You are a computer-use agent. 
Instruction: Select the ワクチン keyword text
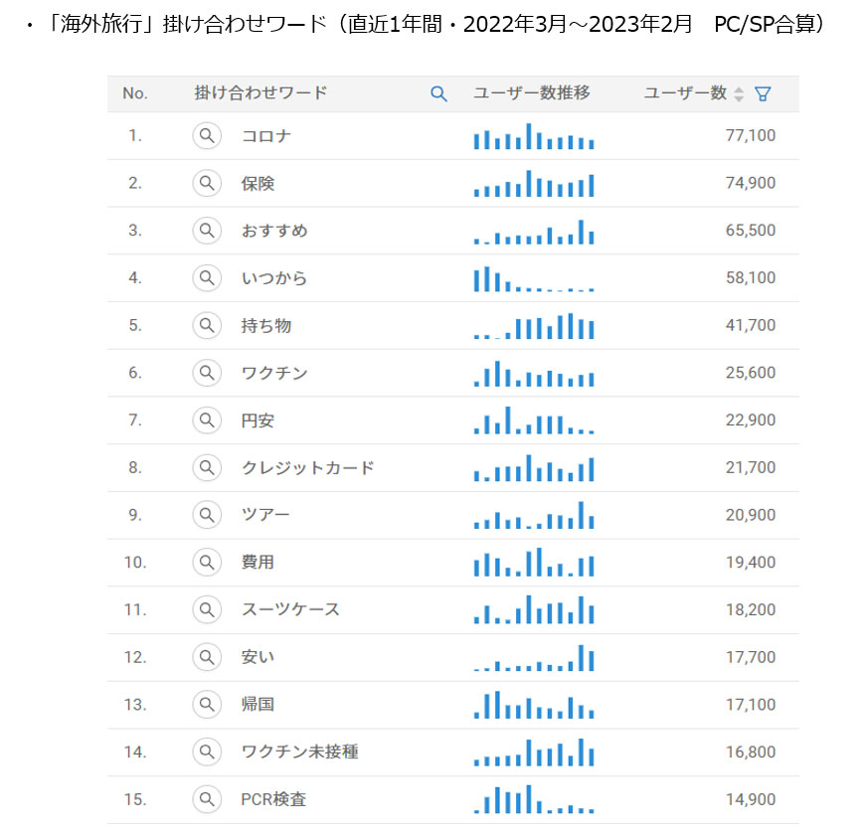coord(274,373)
